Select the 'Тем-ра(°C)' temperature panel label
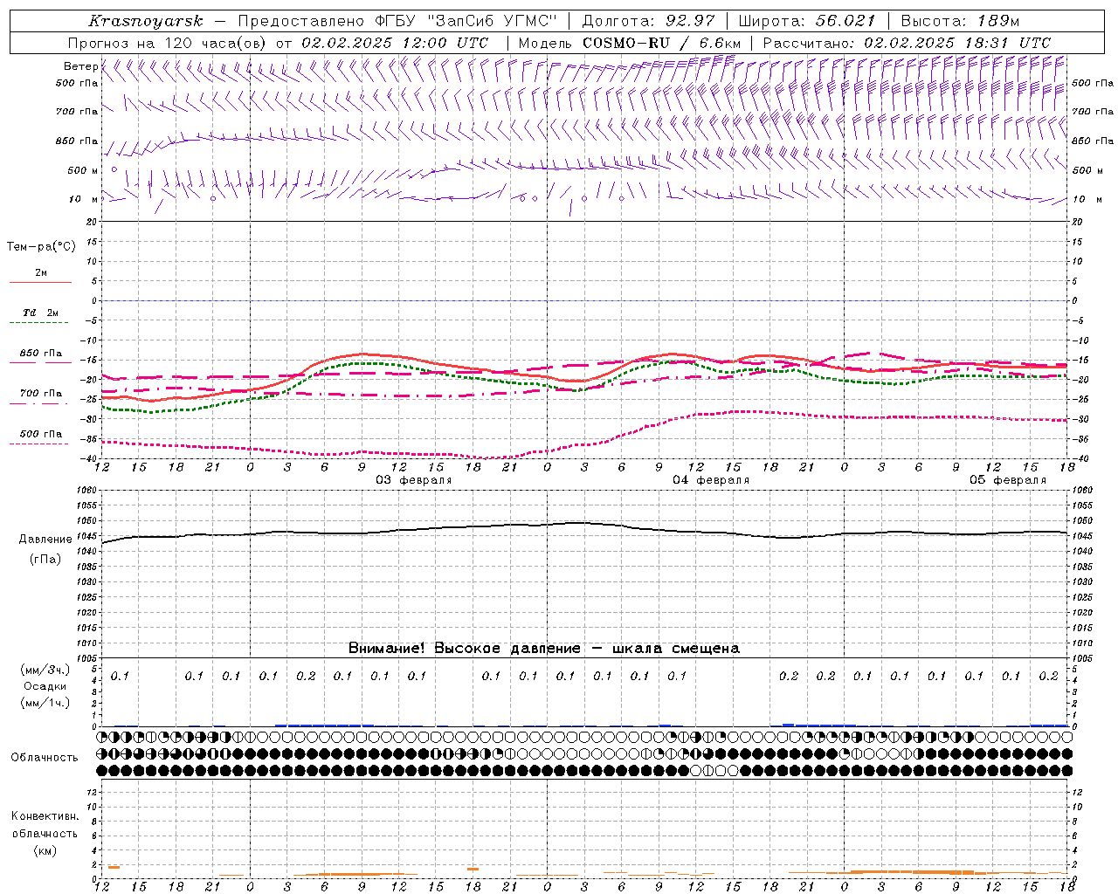Image resolution: width=1118 pixels, height=894 pixels. 41,247
